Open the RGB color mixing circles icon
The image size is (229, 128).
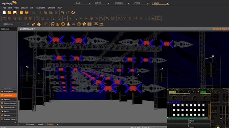pos(74,24)
